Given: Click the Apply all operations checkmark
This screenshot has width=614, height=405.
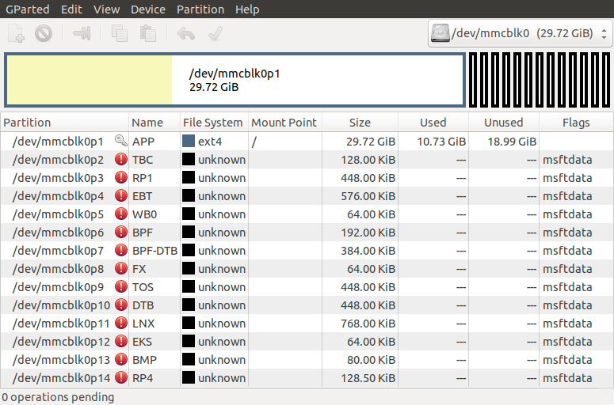Looking at the screenshot, I should 215,33.
